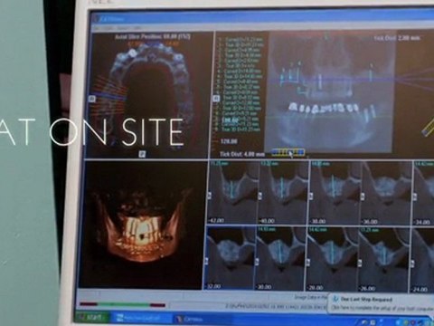
Task: Select the axial slice view panel
Action: point(148,94)
